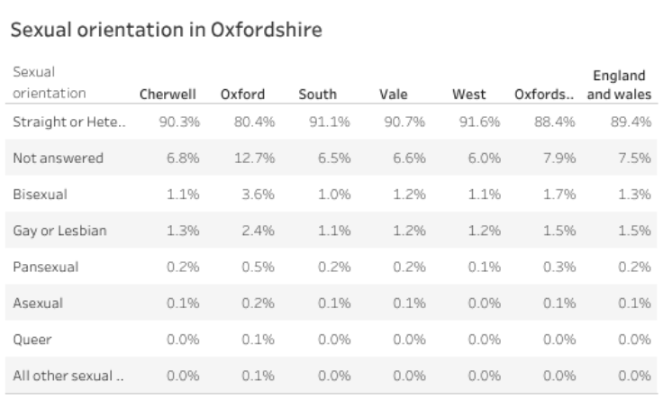Click the All other sexual .. row label
663x409 pixels.
(69, 375)
